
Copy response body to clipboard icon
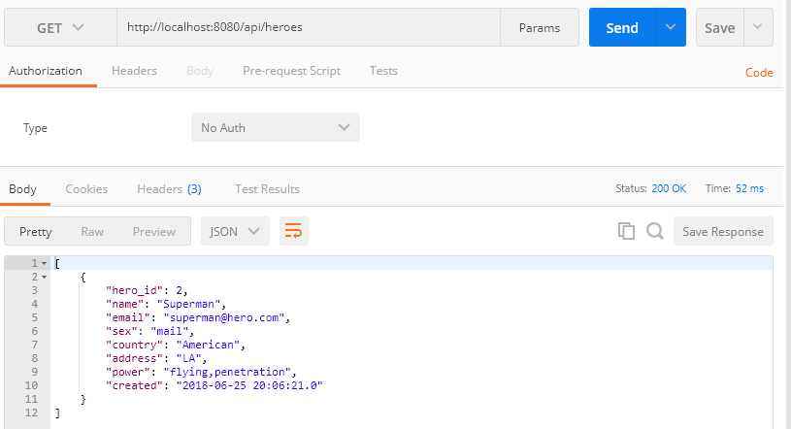tap(626, 231)
